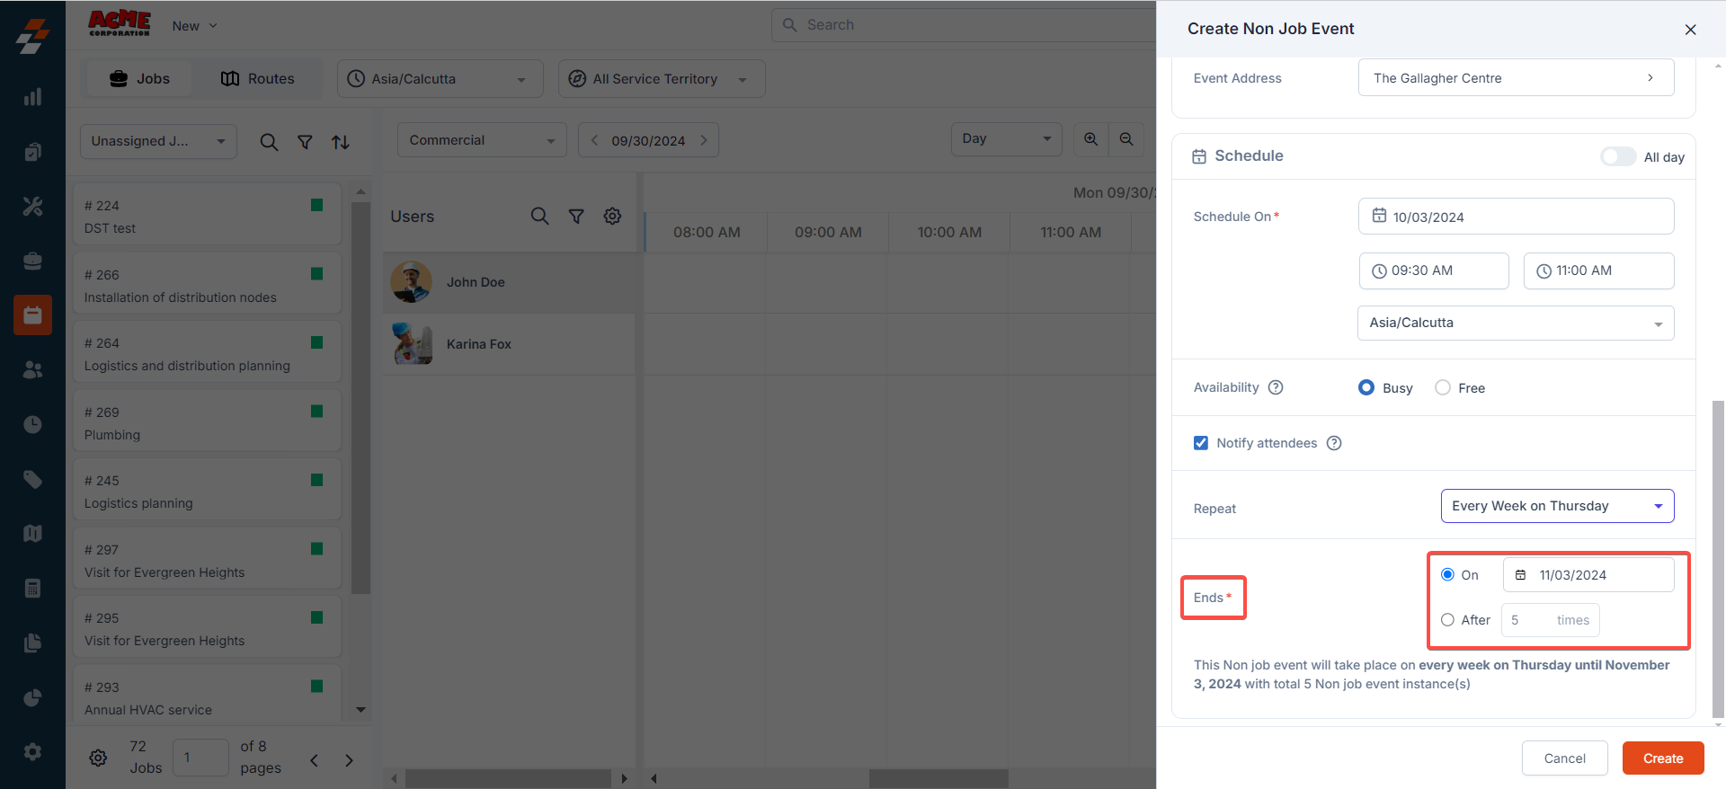Click the Users filter funnel icon
The height and width of the screenshot is (789, 1726).
click(576, 216)
